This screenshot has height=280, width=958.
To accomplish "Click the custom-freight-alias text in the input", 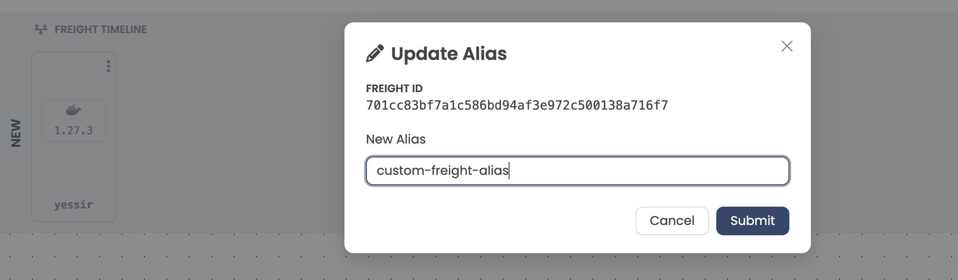I will (443, 170).
